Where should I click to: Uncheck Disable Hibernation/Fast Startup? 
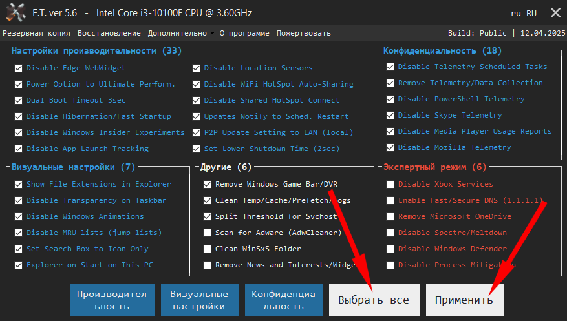tap(19, 117)
